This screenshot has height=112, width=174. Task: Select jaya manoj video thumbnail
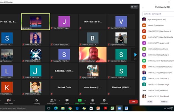click(39, 22)
